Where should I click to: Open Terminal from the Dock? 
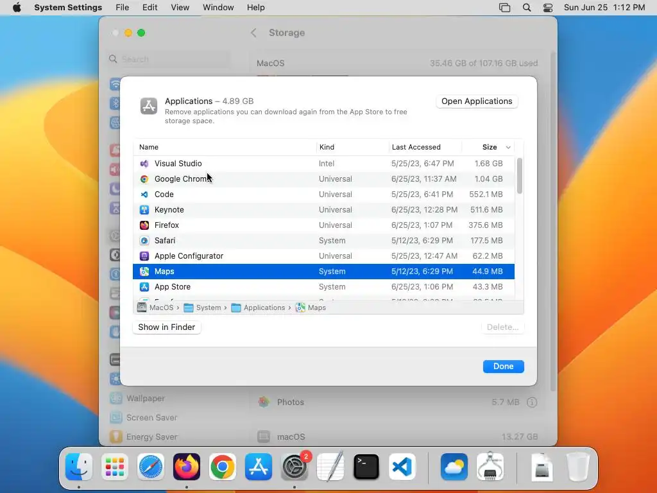366,467
